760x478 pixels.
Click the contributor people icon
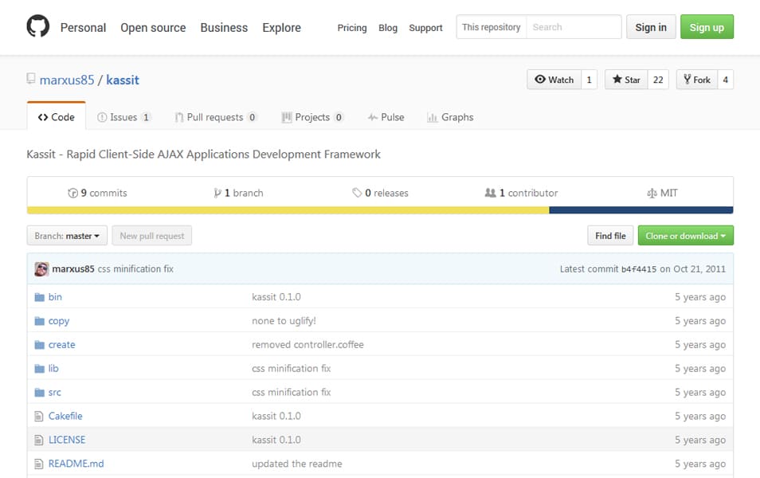coord(490,194)
